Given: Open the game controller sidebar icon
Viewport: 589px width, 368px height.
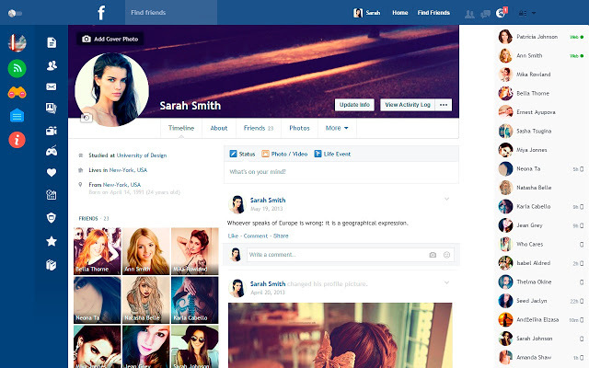Looking at the screenshot, I should point(52,151).
